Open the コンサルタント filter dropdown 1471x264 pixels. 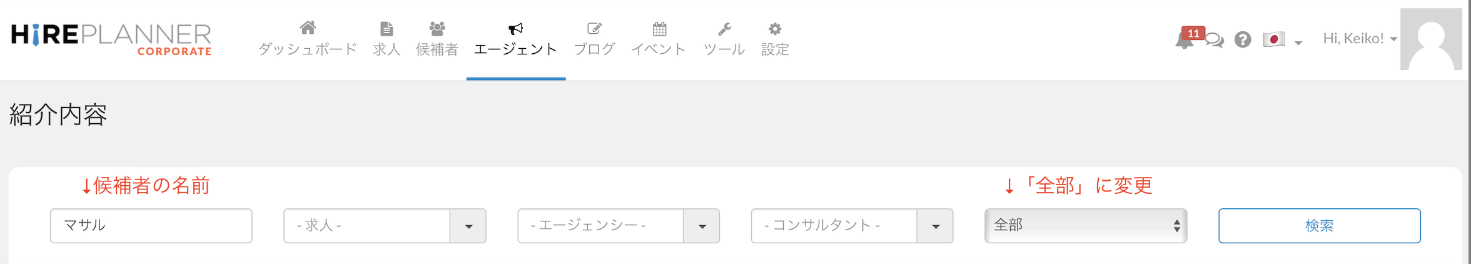(x=935, y=226)
